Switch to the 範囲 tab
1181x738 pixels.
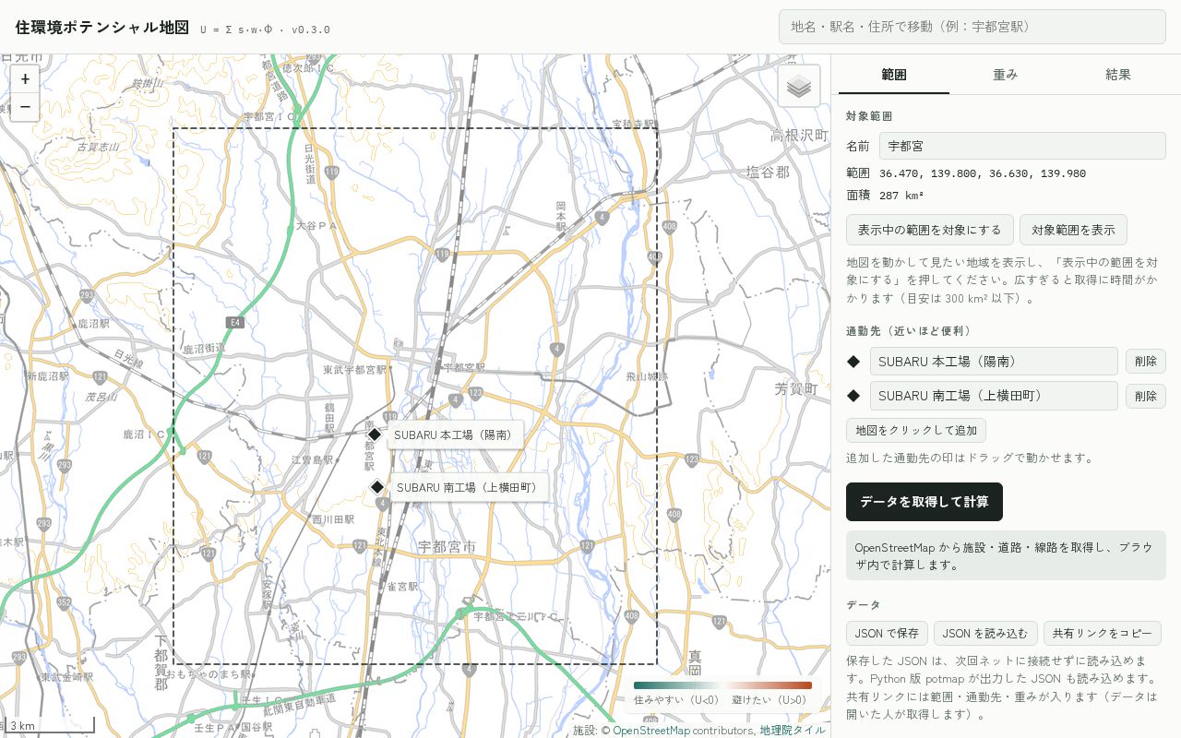pyautogui.click(x=894, y=75)
